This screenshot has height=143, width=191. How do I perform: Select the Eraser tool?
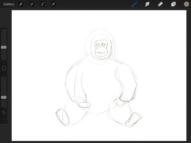coord(160,4)
